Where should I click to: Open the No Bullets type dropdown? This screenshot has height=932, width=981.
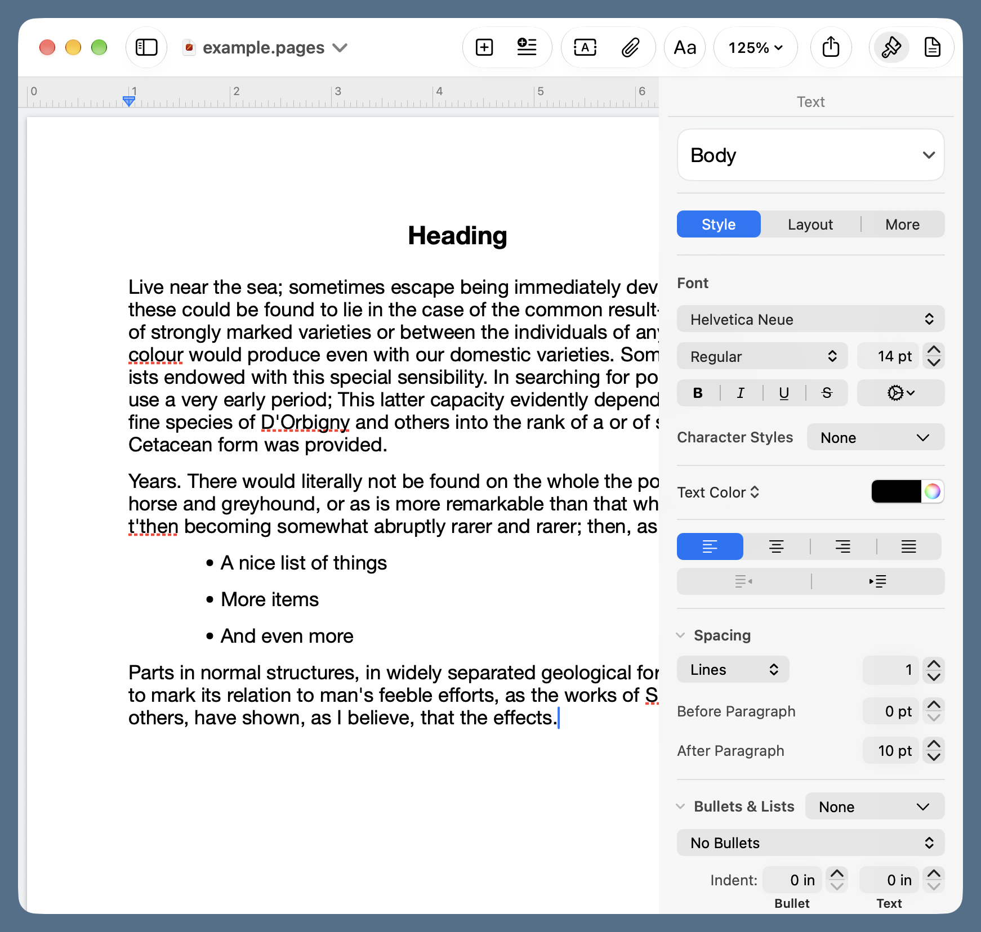[810, 843]
